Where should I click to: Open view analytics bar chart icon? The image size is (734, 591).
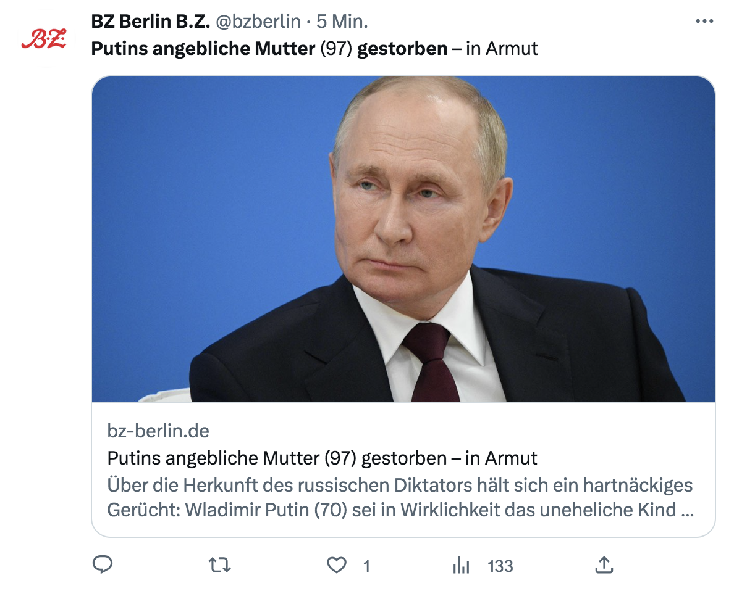click(x=462, y=565)
